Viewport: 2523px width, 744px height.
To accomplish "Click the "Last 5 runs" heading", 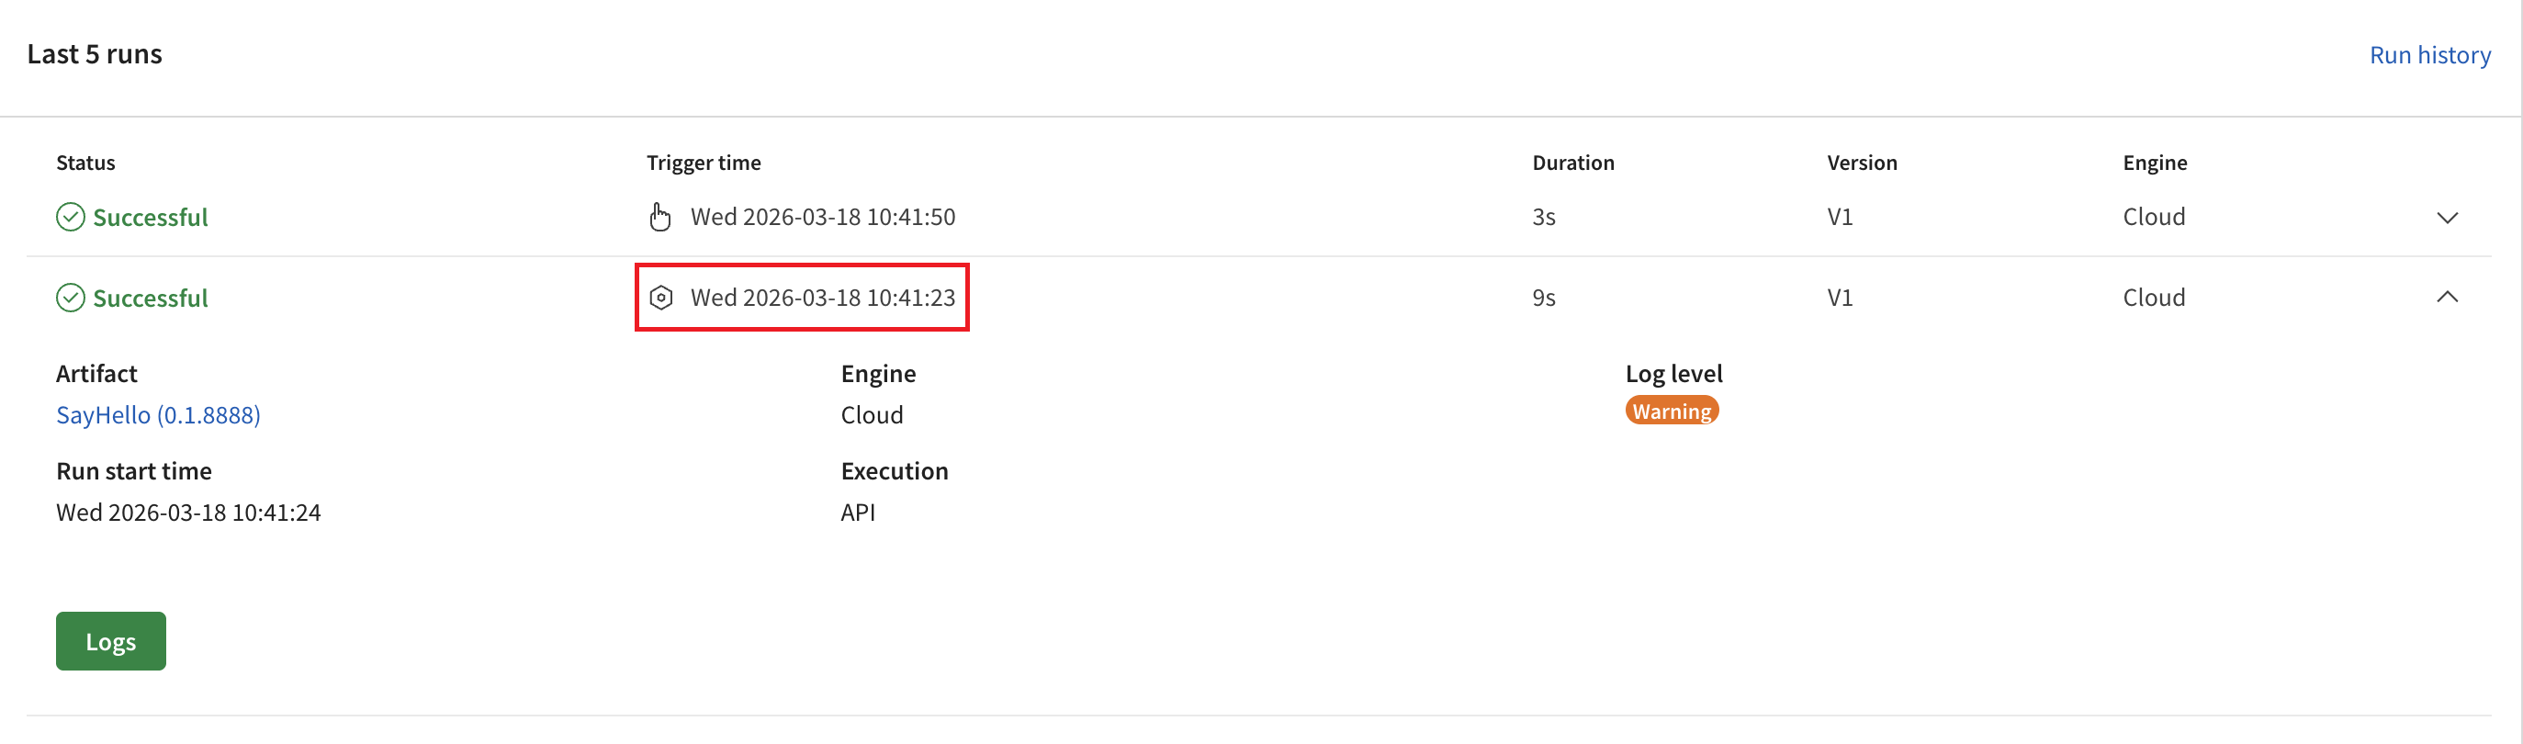I will (94, 54).
